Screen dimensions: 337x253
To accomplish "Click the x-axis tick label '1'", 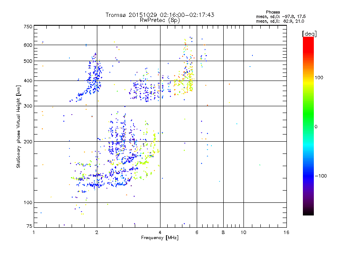I will [34, 232].
